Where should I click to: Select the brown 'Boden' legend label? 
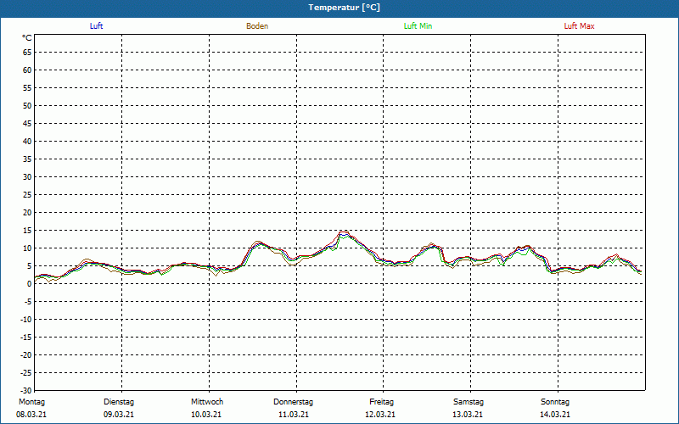point(257,26)
